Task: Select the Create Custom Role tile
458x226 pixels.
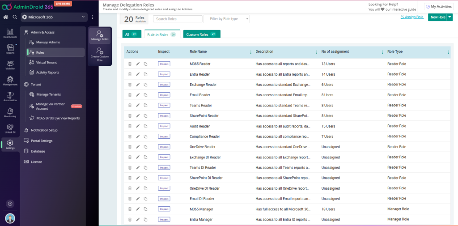Action: point(100,55)
